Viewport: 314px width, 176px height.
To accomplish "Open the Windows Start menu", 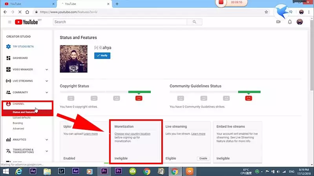I will 6,171.
